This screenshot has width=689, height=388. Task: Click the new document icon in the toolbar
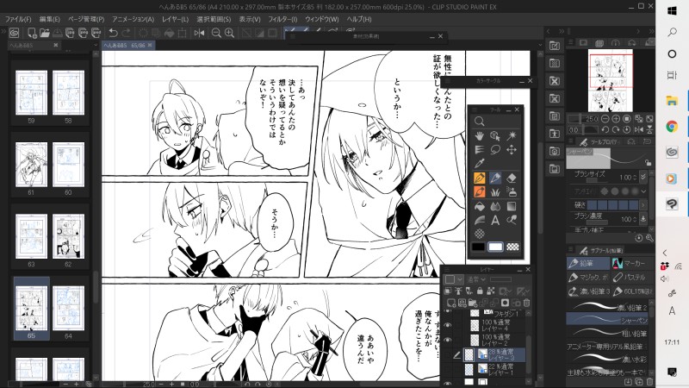[32, 33]
